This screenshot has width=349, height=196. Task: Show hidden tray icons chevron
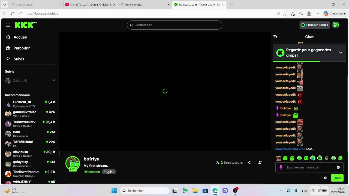[281, 191]
